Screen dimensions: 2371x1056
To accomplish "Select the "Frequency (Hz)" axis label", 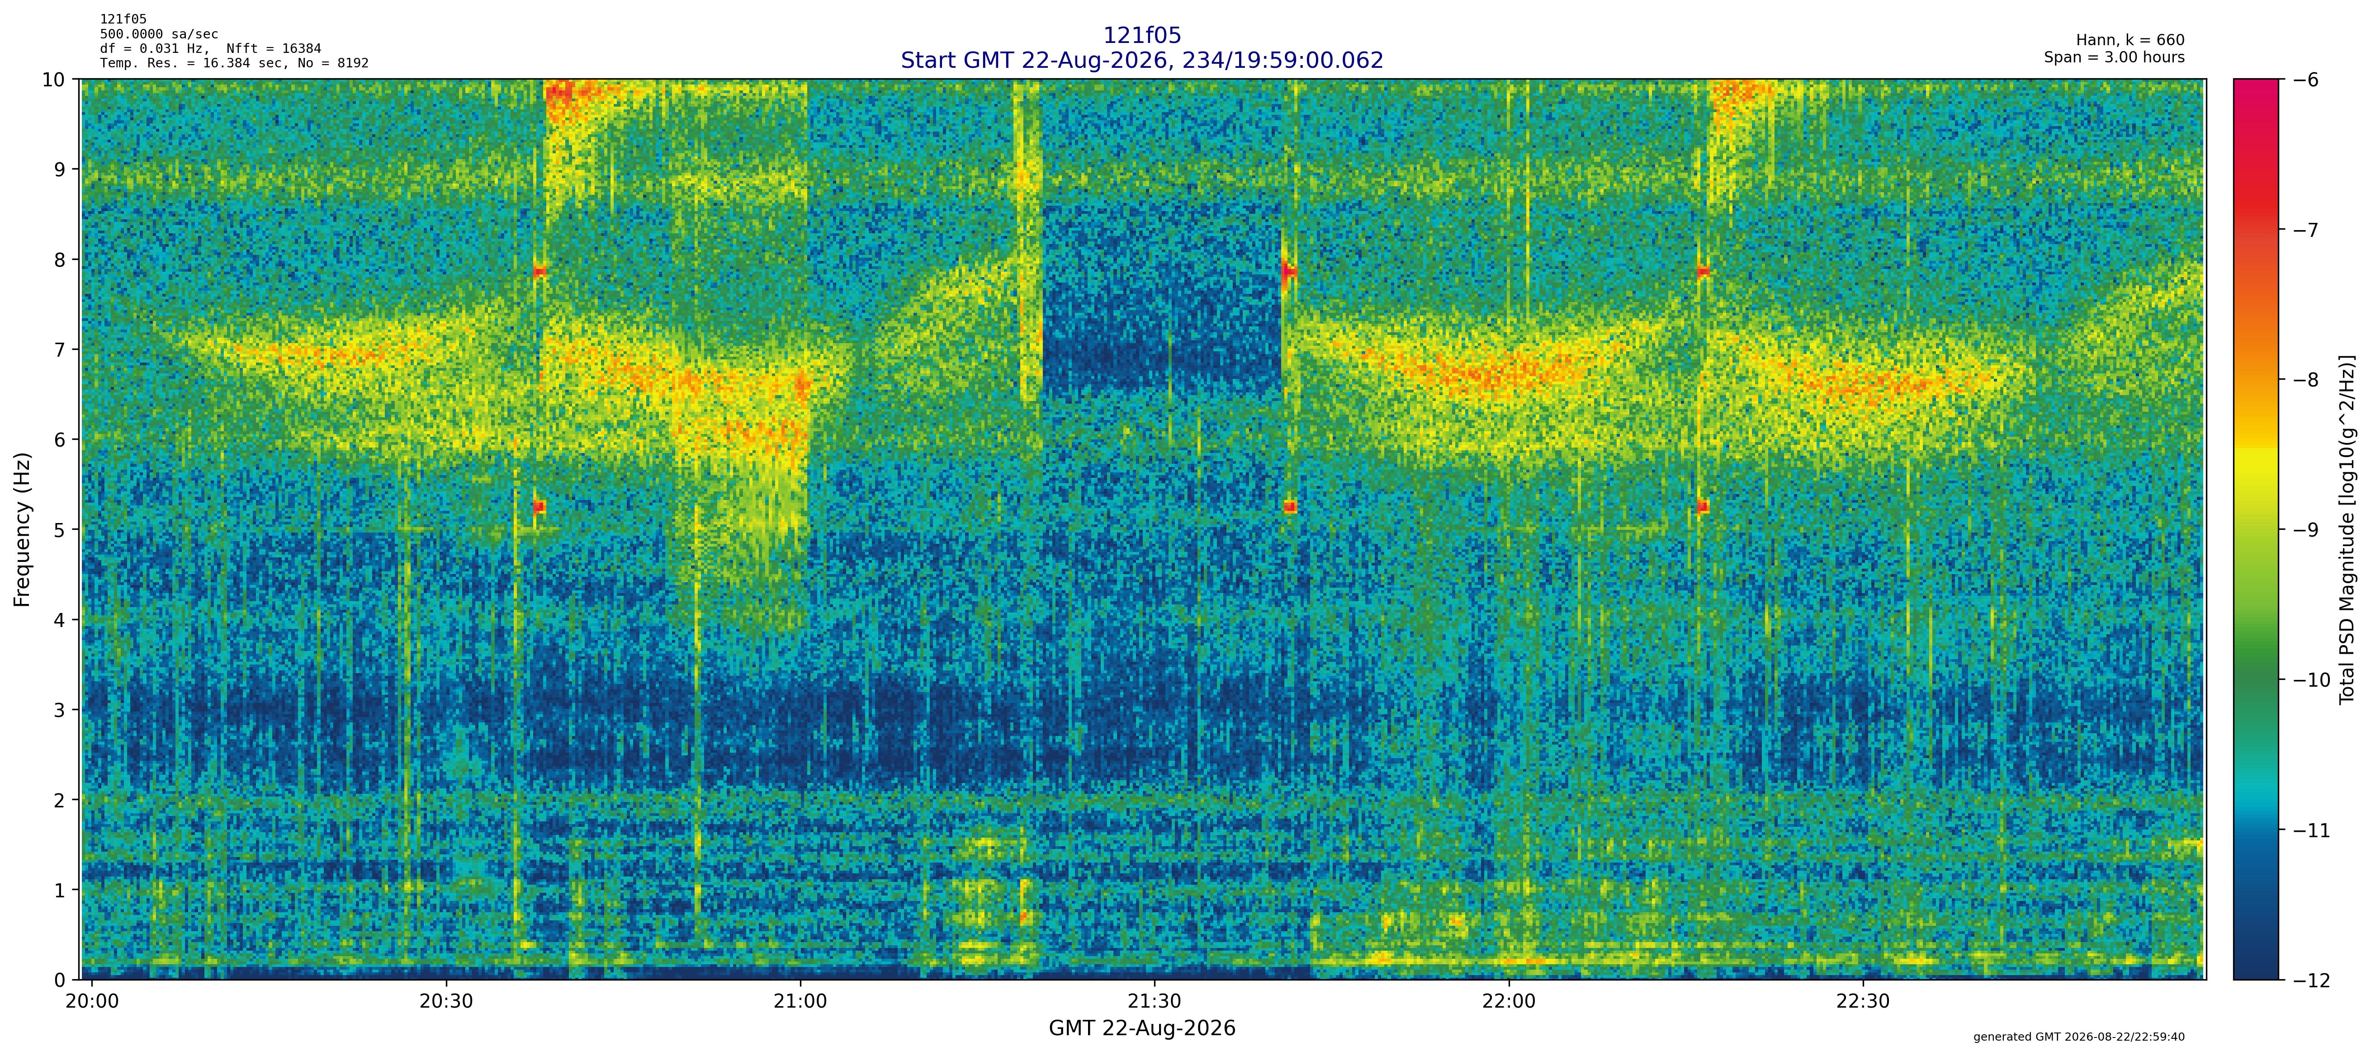I will [x=23, y=529].
